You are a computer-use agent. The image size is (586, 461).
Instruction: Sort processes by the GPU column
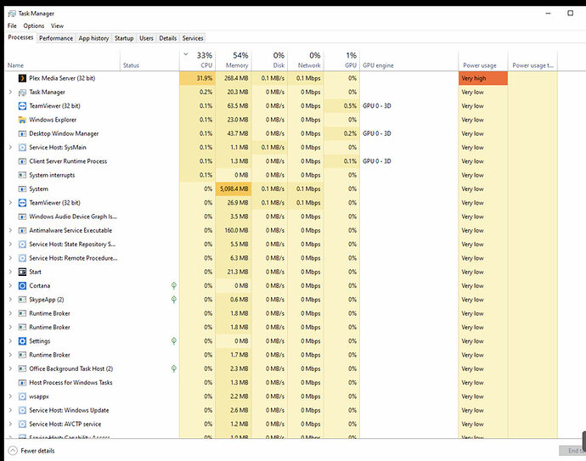pyautogui.click(x=342, y=60)
